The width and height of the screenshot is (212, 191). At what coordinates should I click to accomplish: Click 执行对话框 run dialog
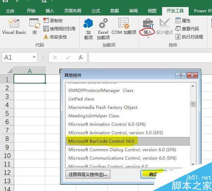click(x=190, y=37)
